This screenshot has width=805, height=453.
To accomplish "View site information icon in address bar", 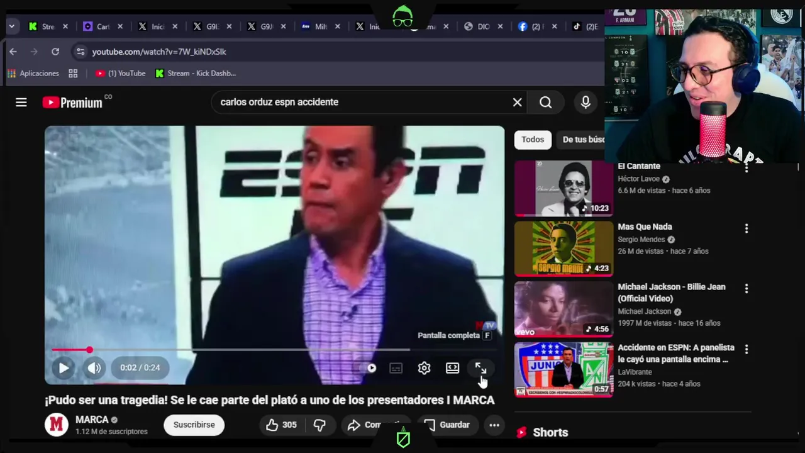I will point(79,52).
